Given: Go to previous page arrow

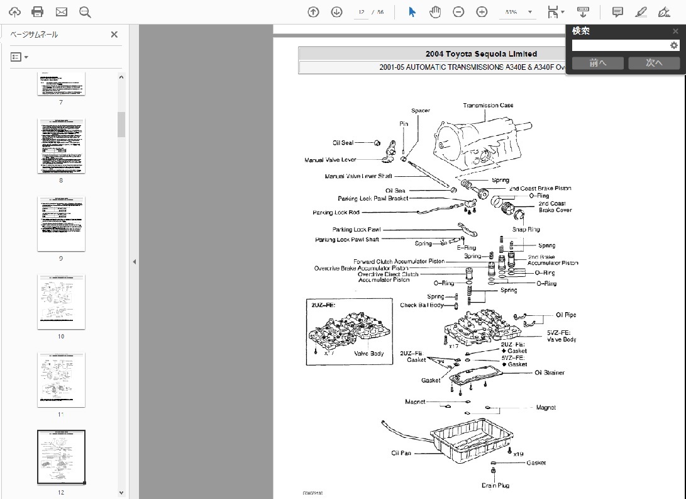Looking at the screenshot, I should [x=313, y=12].
